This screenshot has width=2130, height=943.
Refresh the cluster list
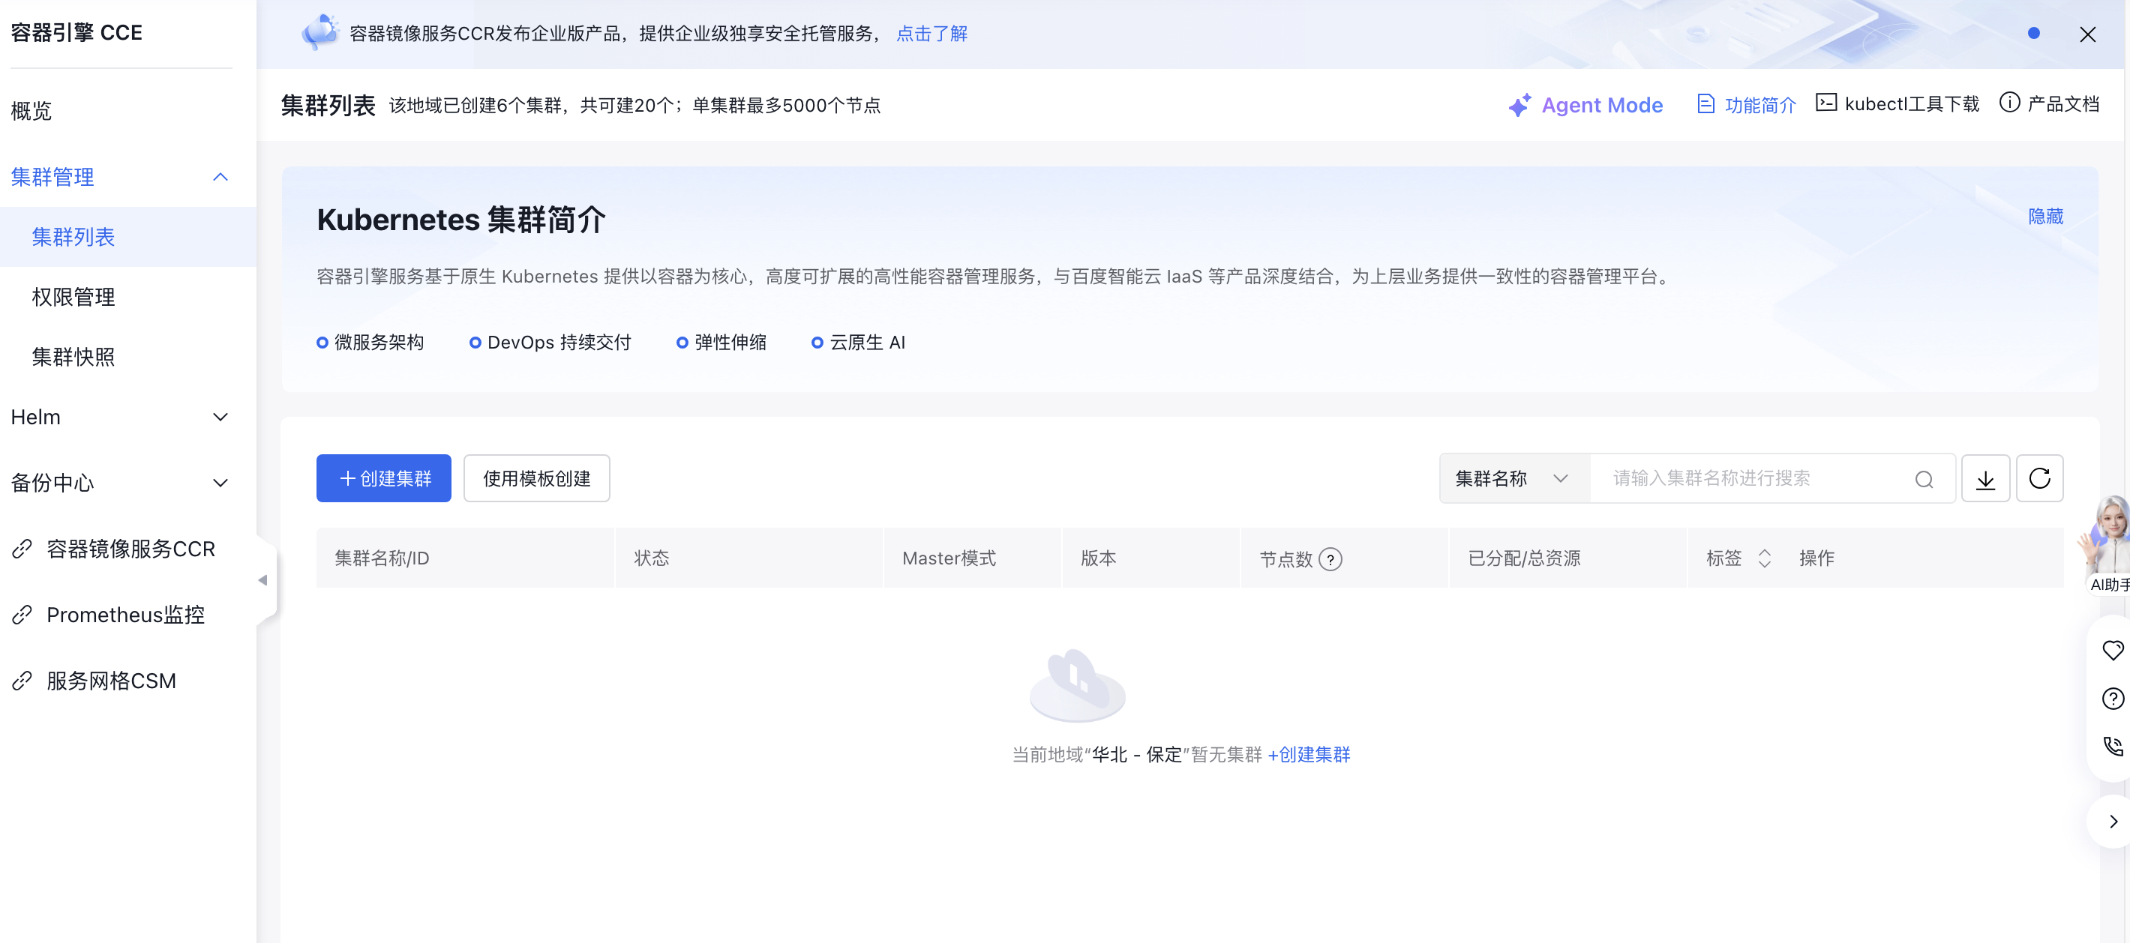coord(2039,478)
